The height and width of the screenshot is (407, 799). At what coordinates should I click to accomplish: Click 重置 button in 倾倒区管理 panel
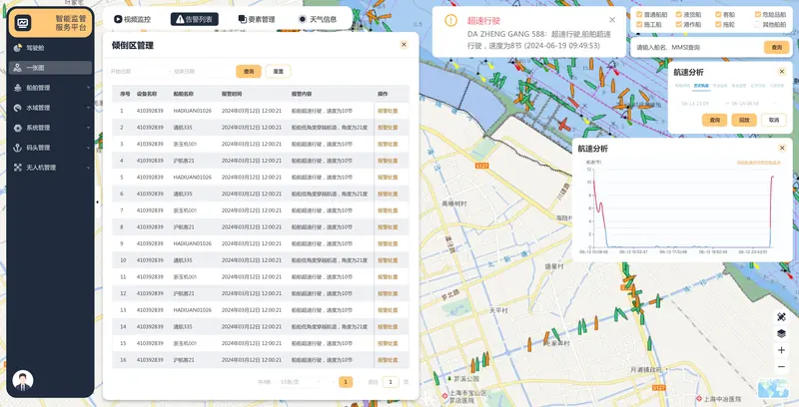tap(279, 71)
